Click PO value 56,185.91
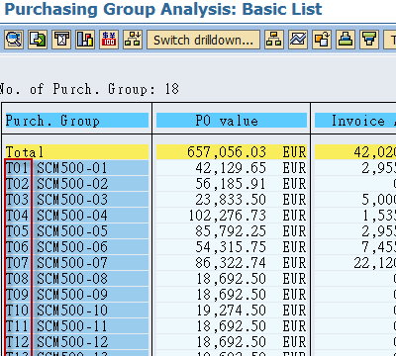 tap(231, 184)
